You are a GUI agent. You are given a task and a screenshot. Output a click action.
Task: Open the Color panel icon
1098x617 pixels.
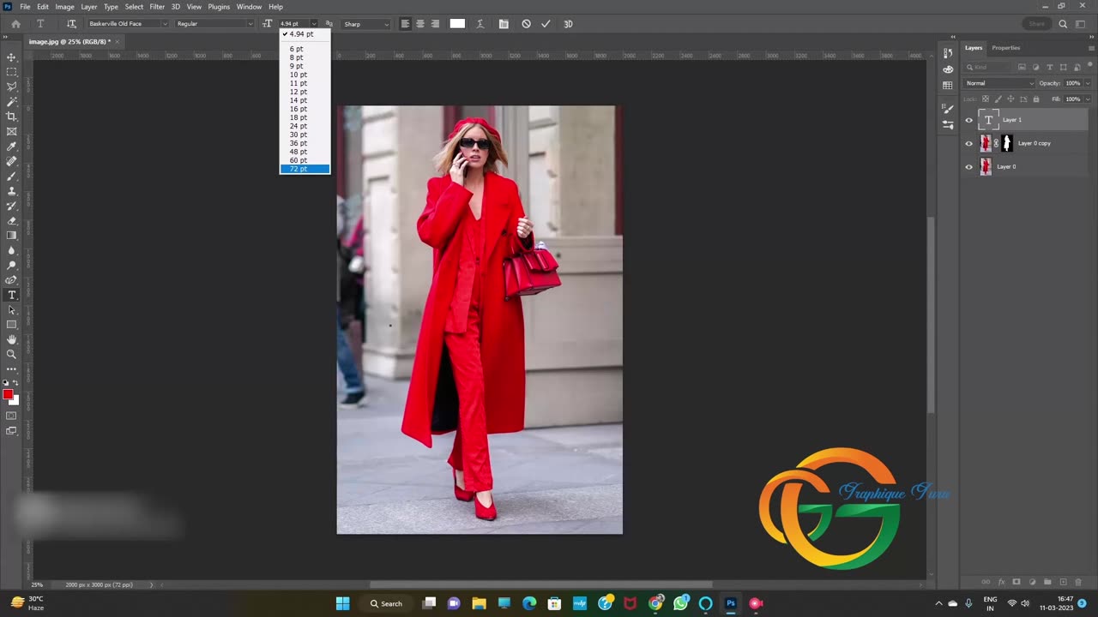click(947, 69)
